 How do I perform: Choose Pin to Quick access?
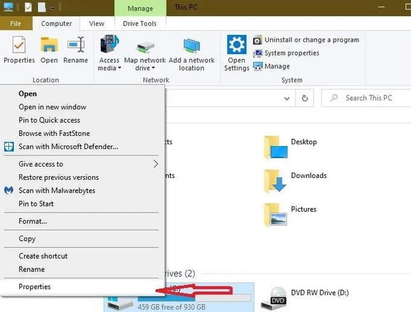(82, 120)
